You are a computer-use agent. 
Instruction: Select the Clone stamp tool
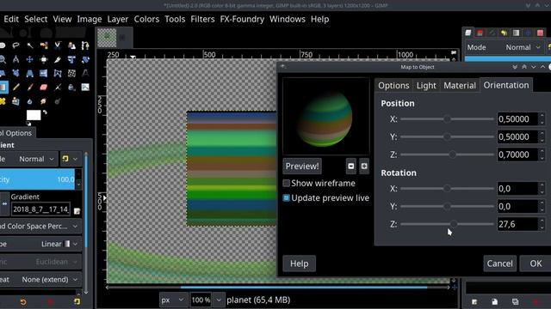[x=15, y=101]
